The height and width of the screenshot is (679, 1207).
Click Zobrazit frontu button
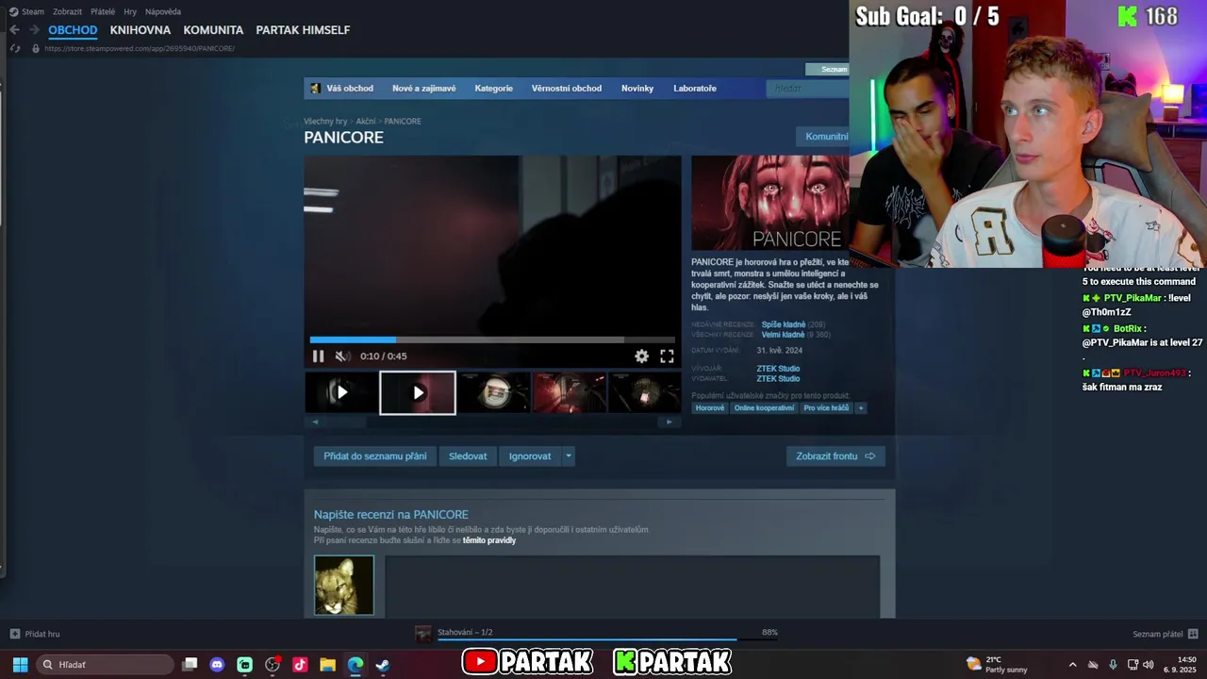click(x=835, y=456)
